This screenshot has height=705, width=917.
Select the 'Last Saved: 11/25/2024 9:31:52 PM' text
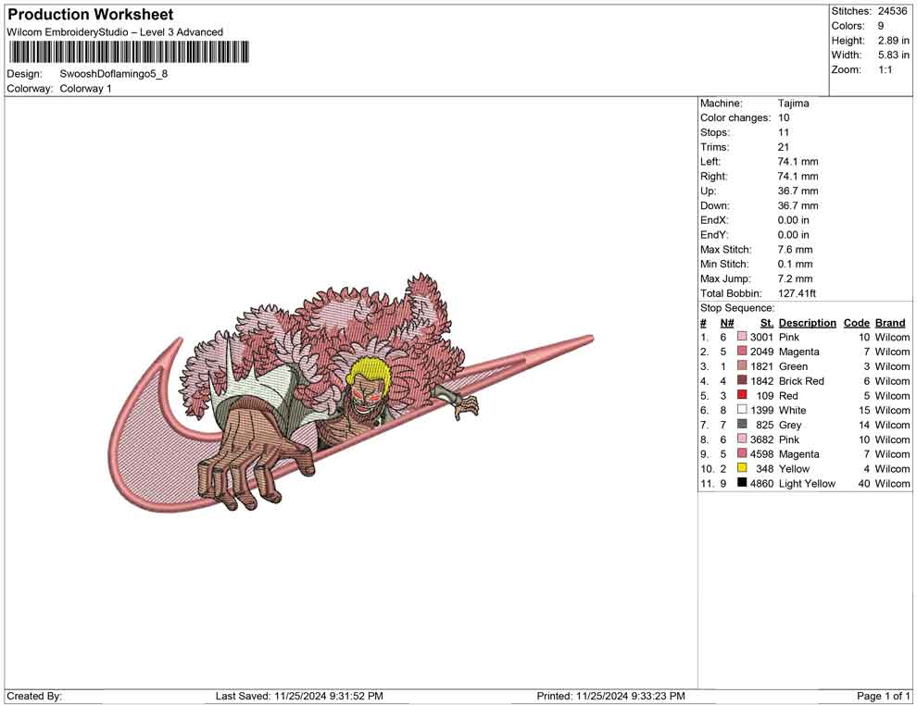(x=299, y=696)
